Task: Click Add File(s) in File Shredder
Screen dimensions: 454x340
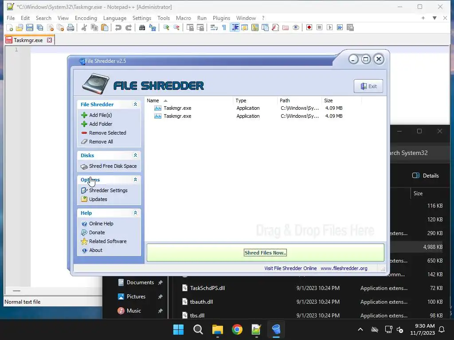Action: [96, 115]
